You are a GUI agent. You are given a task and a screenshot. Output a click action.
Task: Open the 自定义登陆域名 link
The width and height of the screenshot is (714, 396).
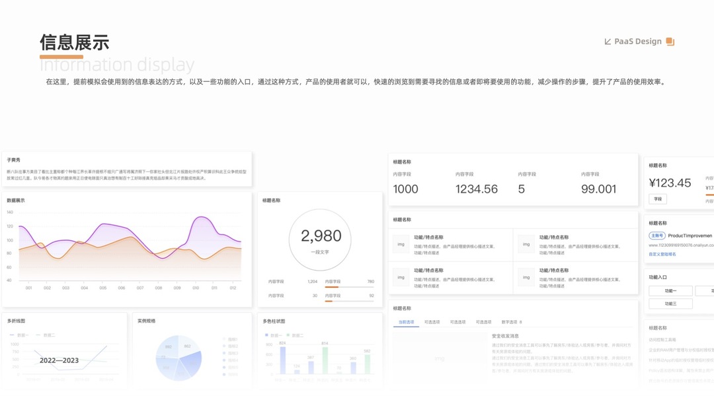[662, 254]
